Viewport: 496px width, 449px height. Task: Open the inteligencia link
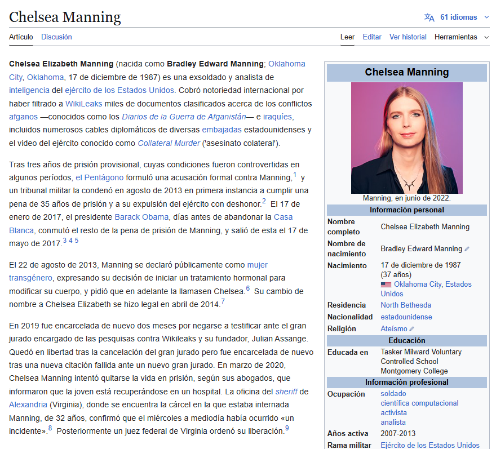[x=29, y=91]
